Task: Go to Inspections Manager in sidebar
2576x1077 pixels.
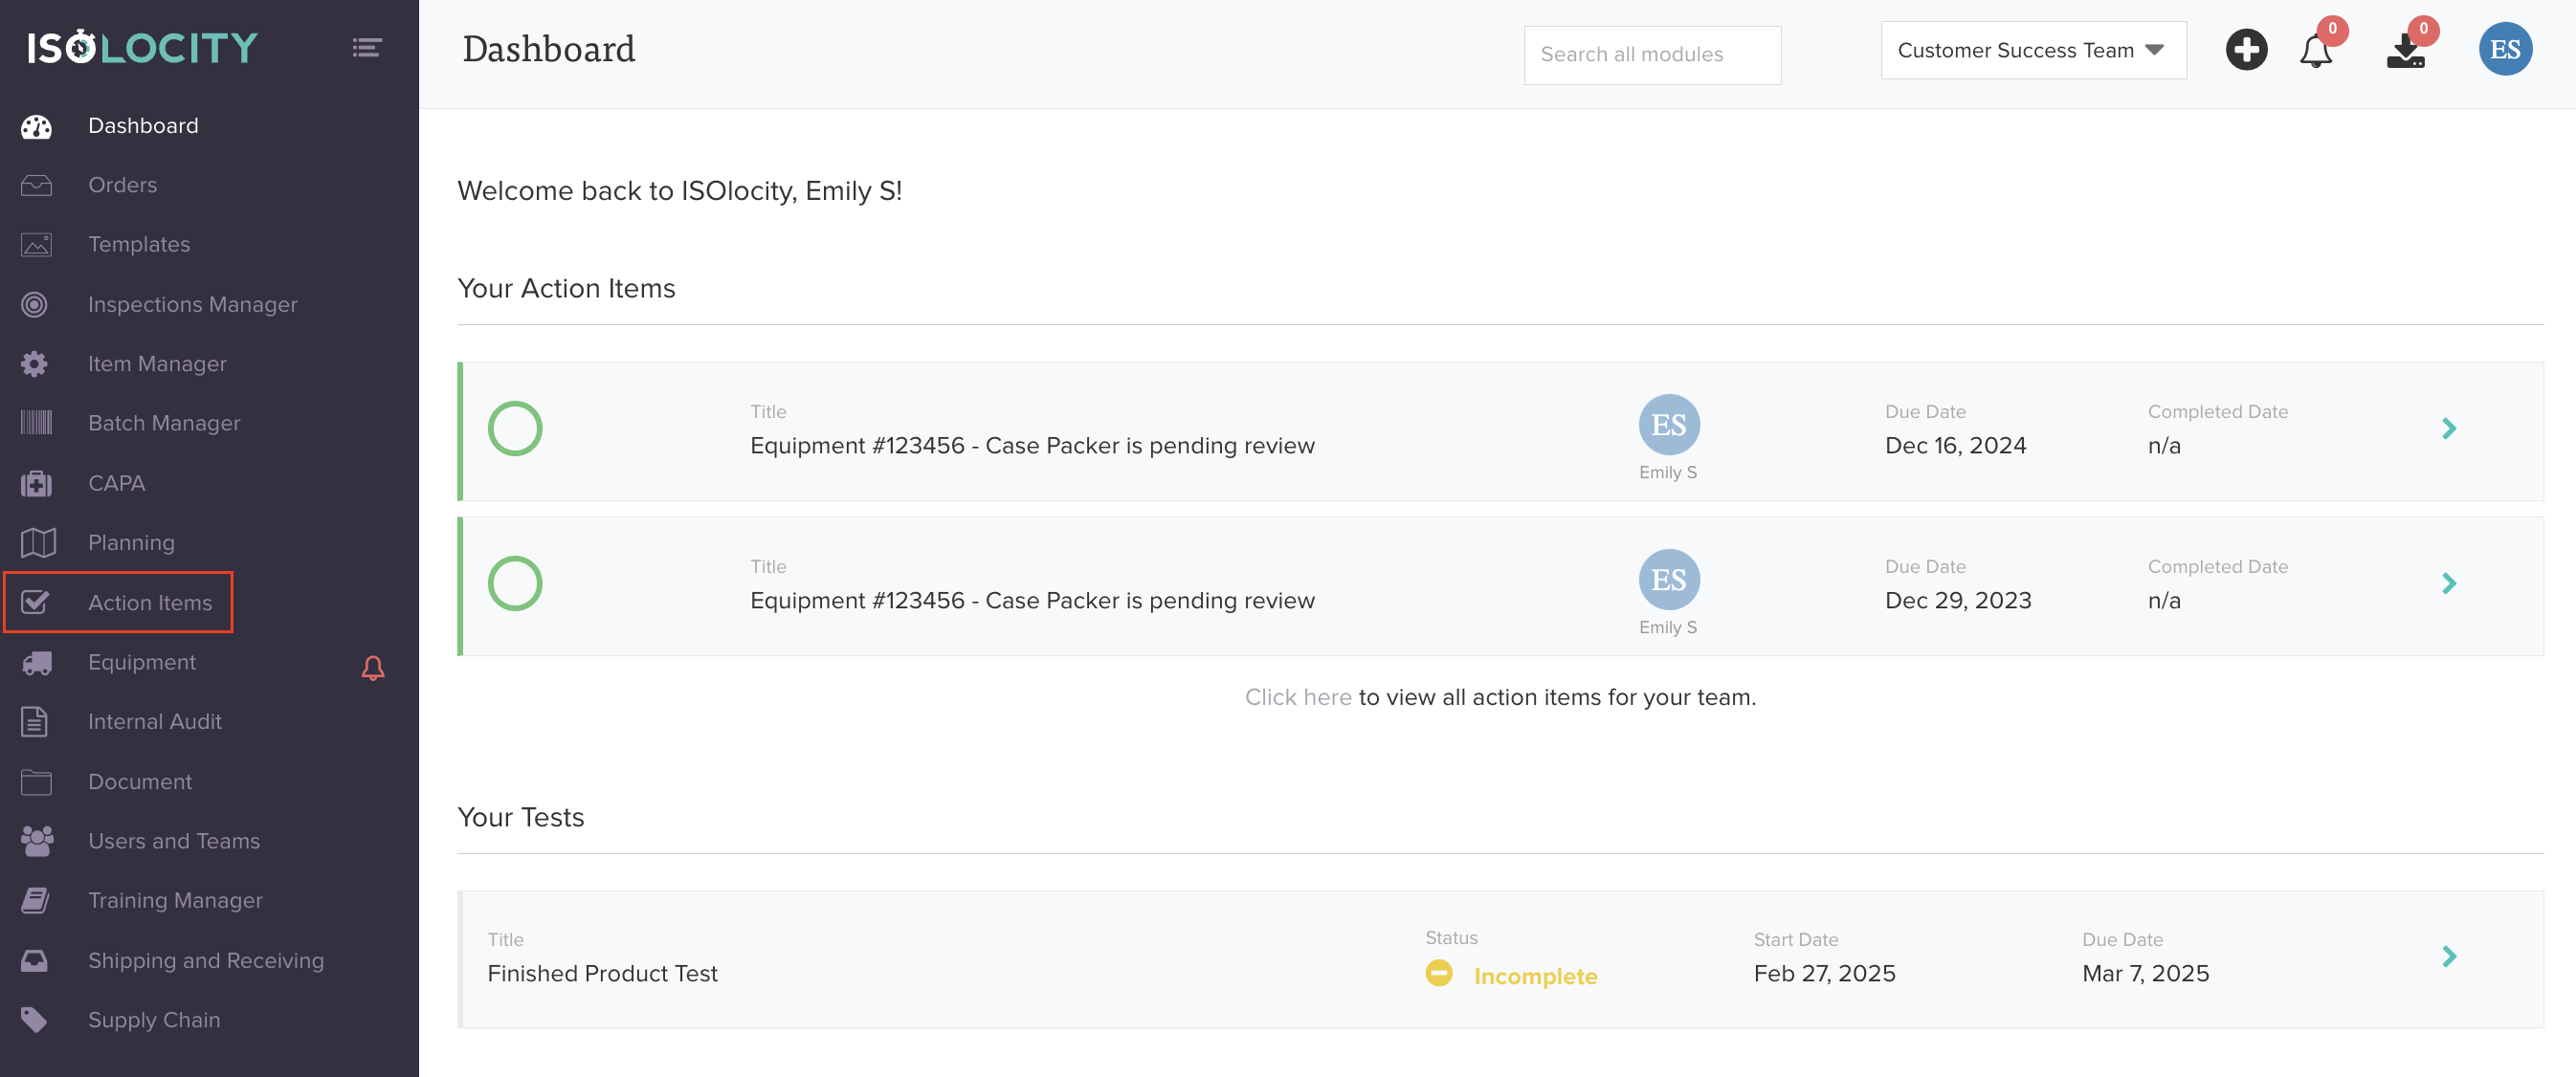Action: (x=192, y=305)
